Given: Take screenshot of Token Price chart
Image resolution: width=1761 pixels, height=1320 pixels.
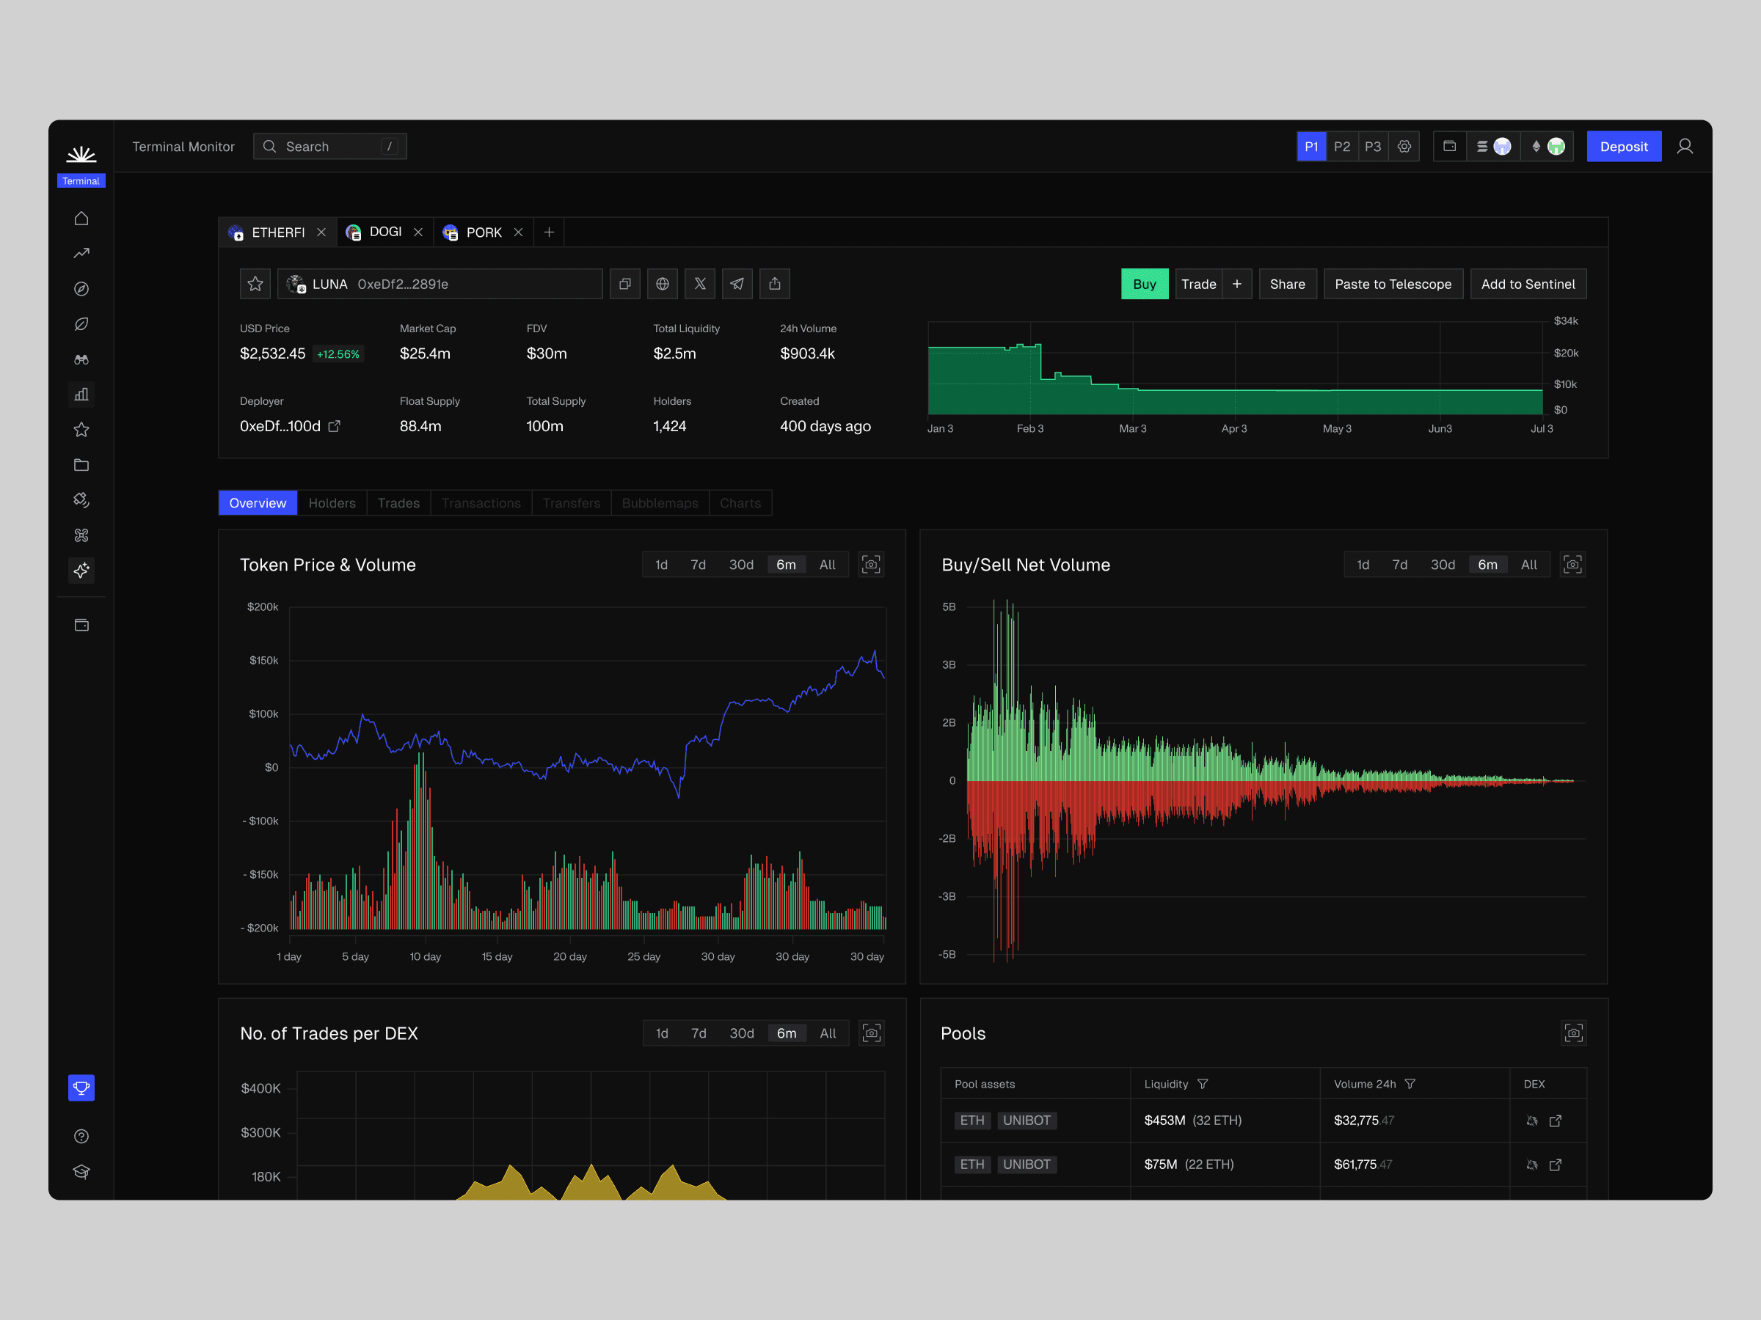Looking at the screenshot, I should (871, 565).
